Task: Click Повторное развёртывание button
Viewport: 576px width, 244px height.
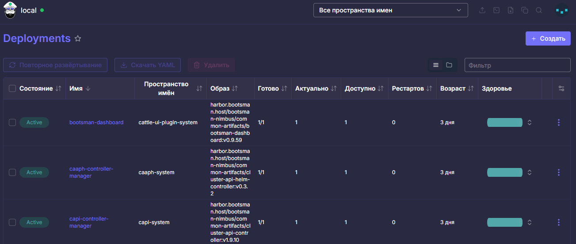Action: pos(55,65)
